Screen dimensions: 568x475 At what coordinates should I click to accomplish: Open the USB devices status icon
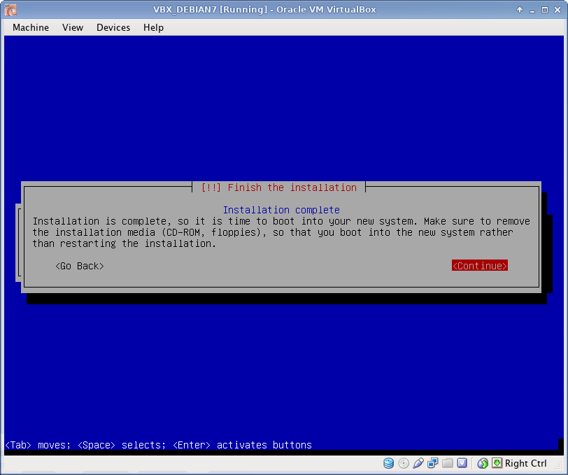coord(418,463)
